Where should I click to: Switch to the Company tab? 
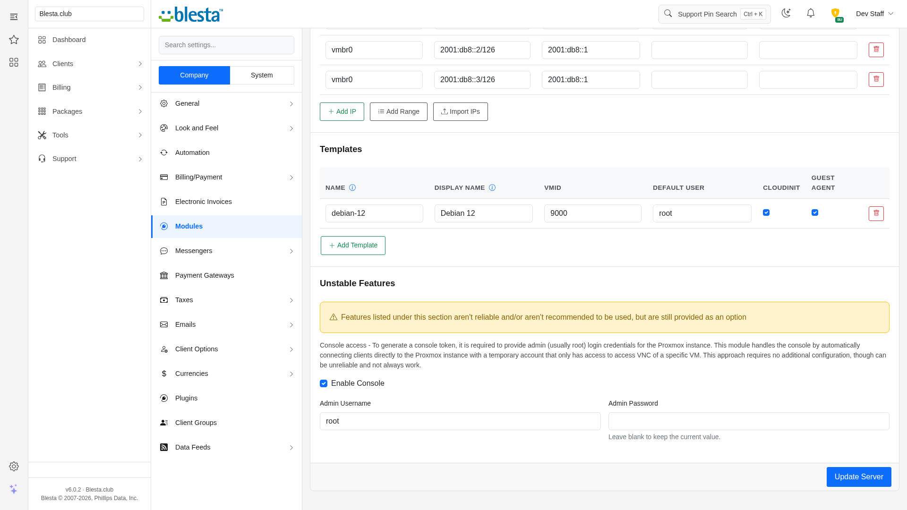194,76
